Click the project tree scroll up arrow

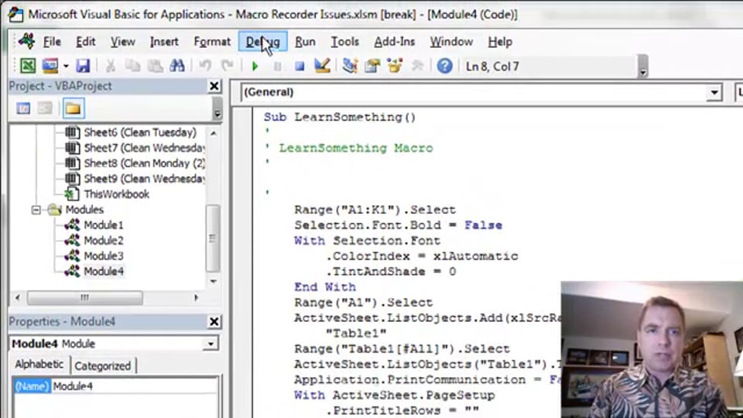tap(214, 134)
